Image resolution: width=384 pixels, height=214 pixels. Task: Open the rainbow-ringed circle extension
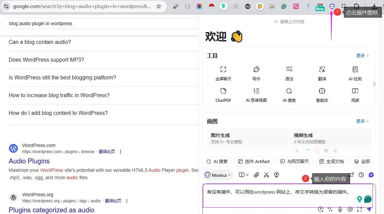pyautogui.click(x=199, y=6)
